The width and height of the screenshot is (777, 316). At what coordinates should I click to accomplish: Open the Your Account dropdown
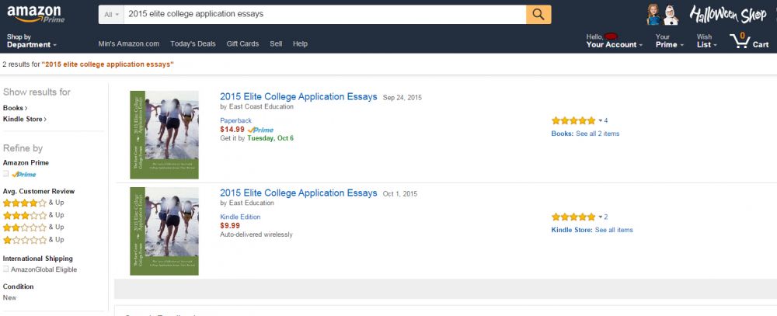coord(614,40)
